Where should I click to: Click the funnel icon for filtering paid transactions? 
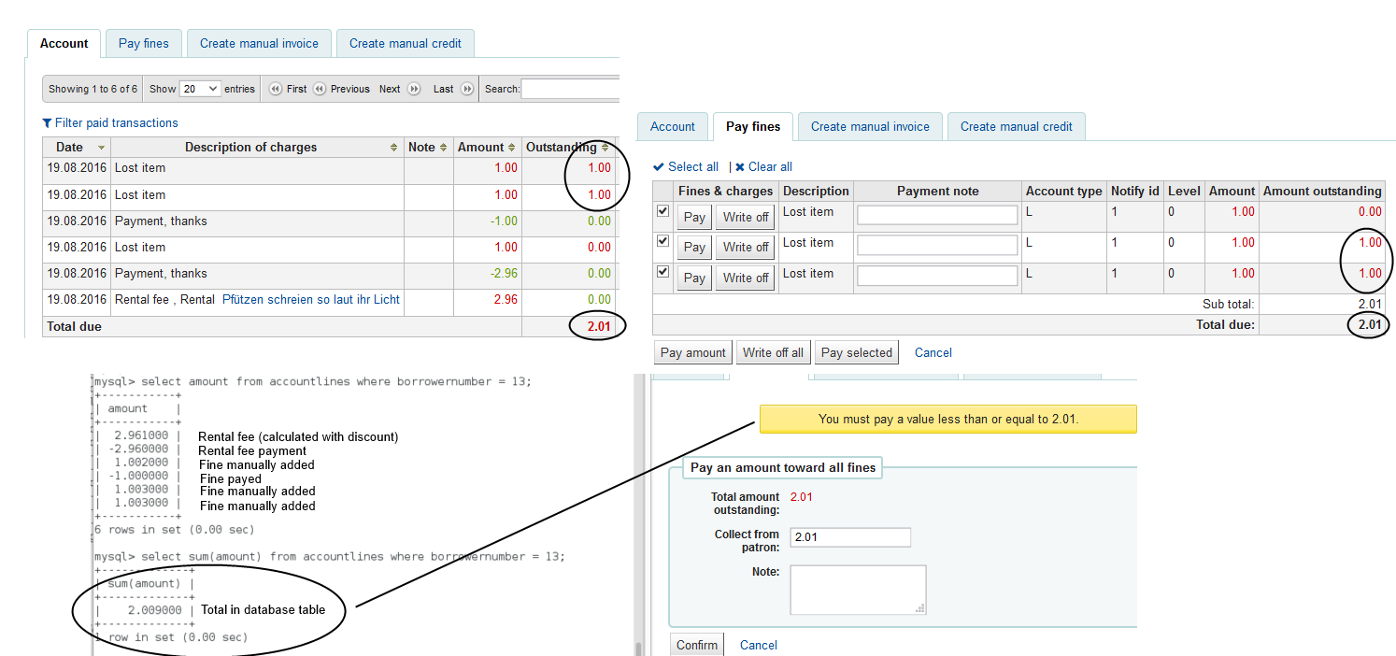point(48,123)
